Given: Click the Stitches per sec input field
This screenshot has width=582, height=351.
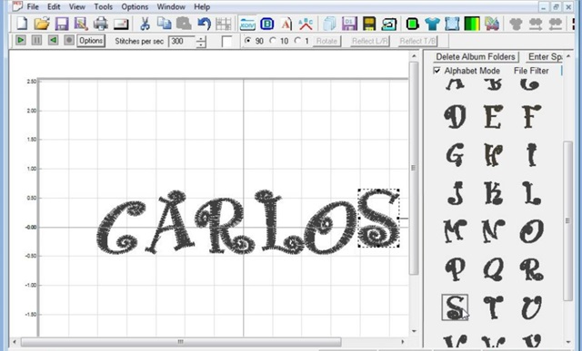Looking at the screenshot, I should click(182, 41).
